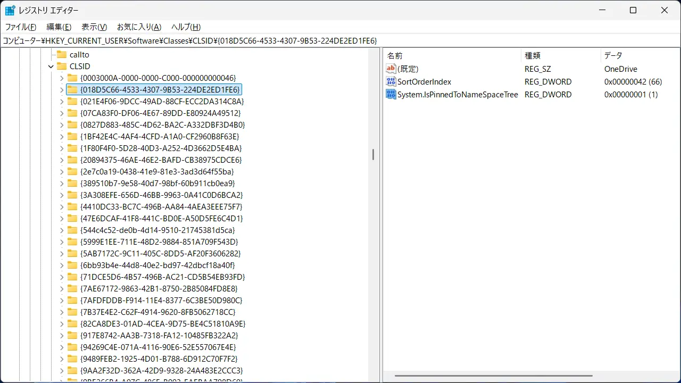Select the {7AE67172-9863-42B1-8750-2B85084FD8E8} key

(x=159, y=289)
